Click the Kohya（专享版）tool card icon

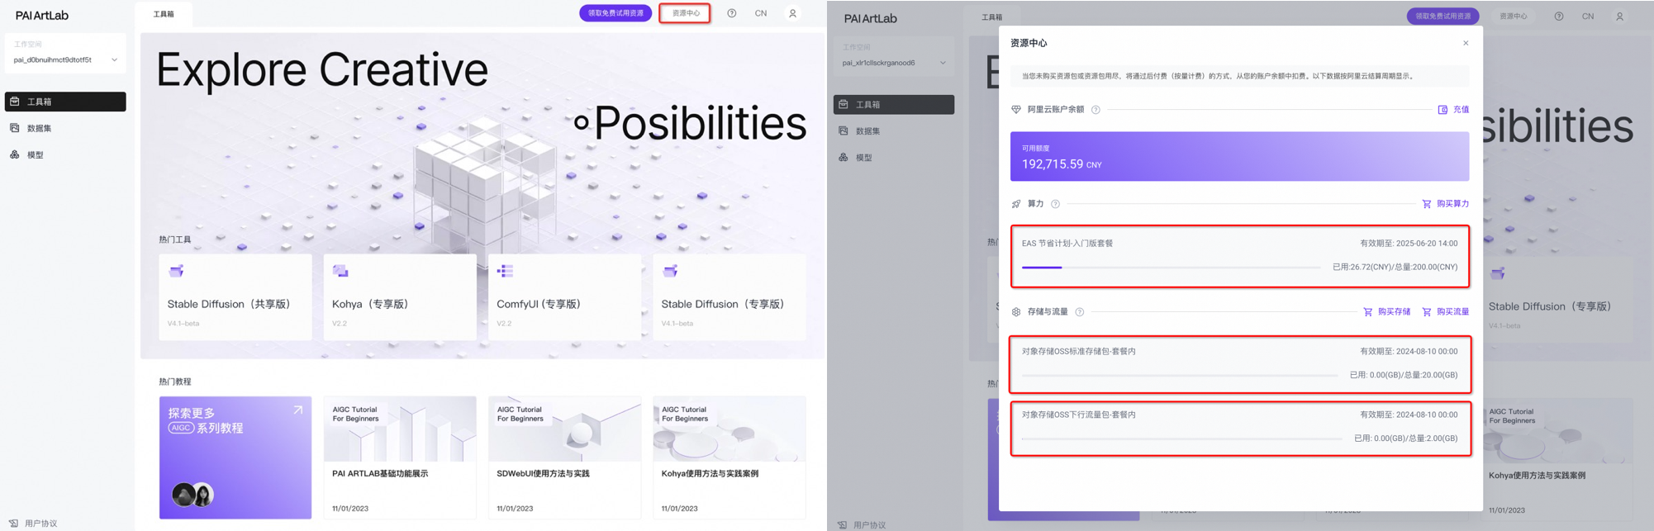tap(340, 271)
